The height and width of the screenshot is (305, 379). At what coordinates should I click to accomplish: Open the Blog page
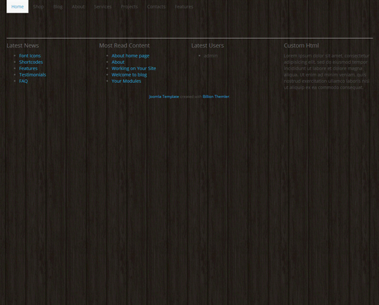click(58, 7)
